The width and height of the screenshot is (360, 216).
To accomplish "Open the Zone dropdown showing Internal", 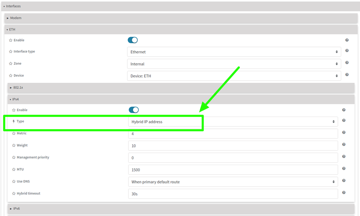I will click(234, 64).
